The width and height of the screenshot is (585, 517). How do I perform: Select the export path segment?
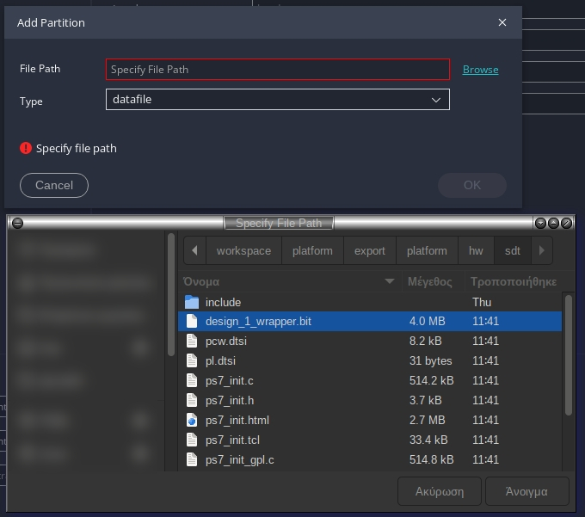(369, 250)
